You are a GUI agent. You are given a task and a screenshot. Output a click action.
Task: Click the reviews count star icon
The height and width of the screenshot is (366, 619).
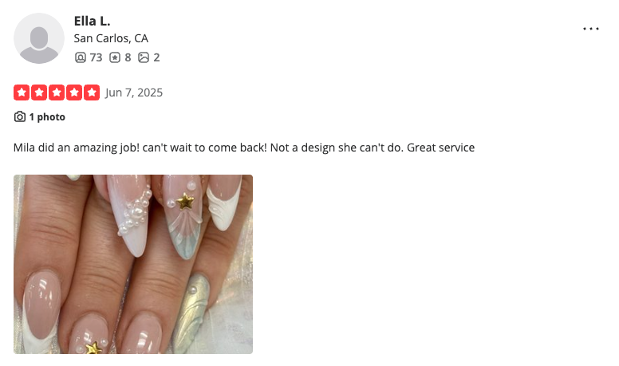pos(115,57)
